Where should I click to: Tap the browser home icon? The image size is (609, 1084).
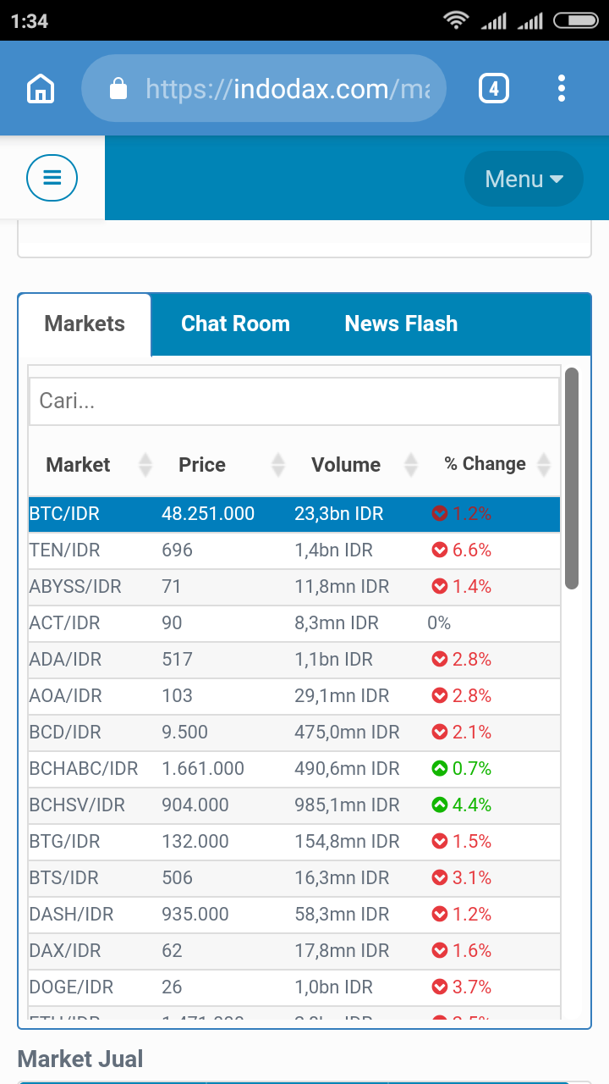(41, 88)
